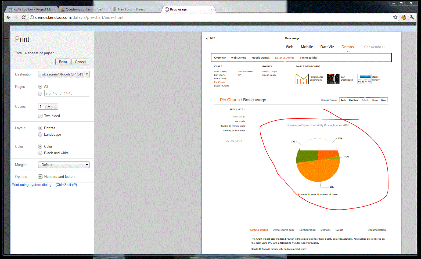Select the Color radio option

40,146
